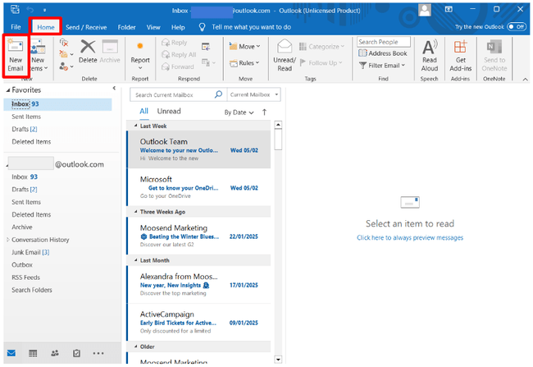Image resolution: width=533 pixels, height=367 pixels.
Task: Open the ActiveCampaign Early Bird email
Action: coord(199,322)
